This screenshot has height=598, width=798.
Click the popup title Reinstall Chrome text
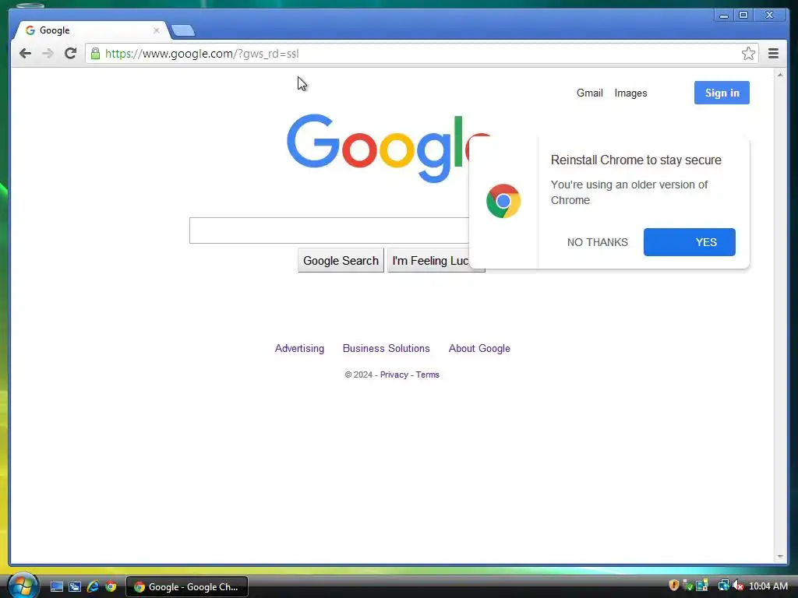click(x=636, y=160)
